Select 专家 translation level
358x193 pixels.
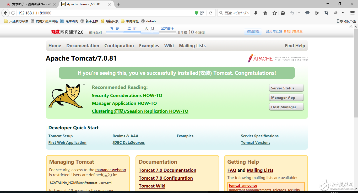tap(115, 28)
